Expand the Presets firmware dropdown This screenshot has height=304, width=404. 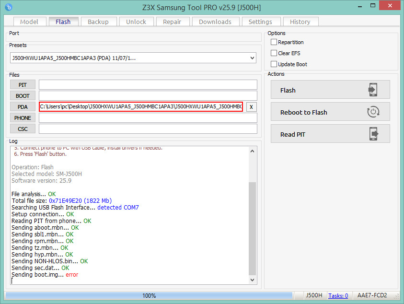point(252,58)
